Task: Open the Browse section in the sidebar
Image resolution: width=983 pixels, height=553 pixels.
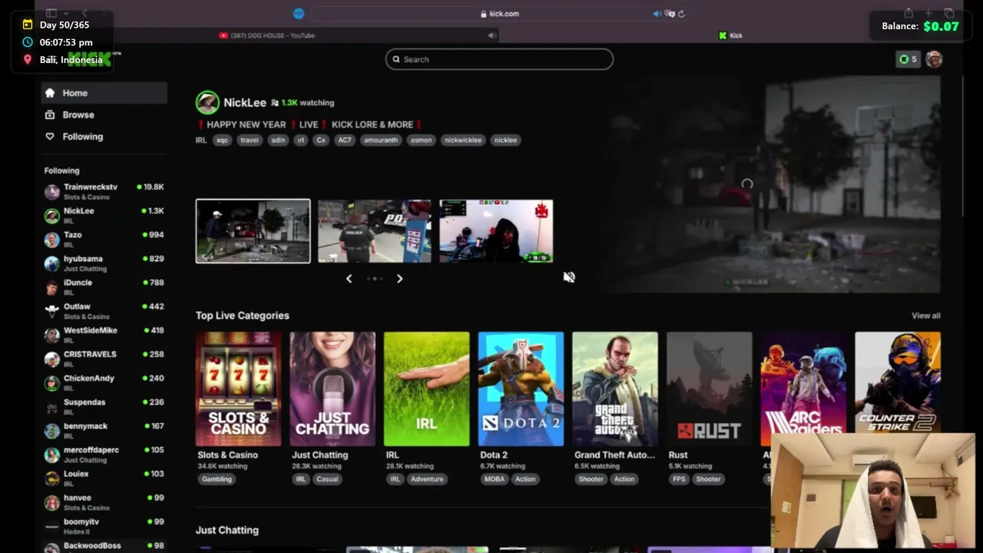Action: [x=104, y=114]
